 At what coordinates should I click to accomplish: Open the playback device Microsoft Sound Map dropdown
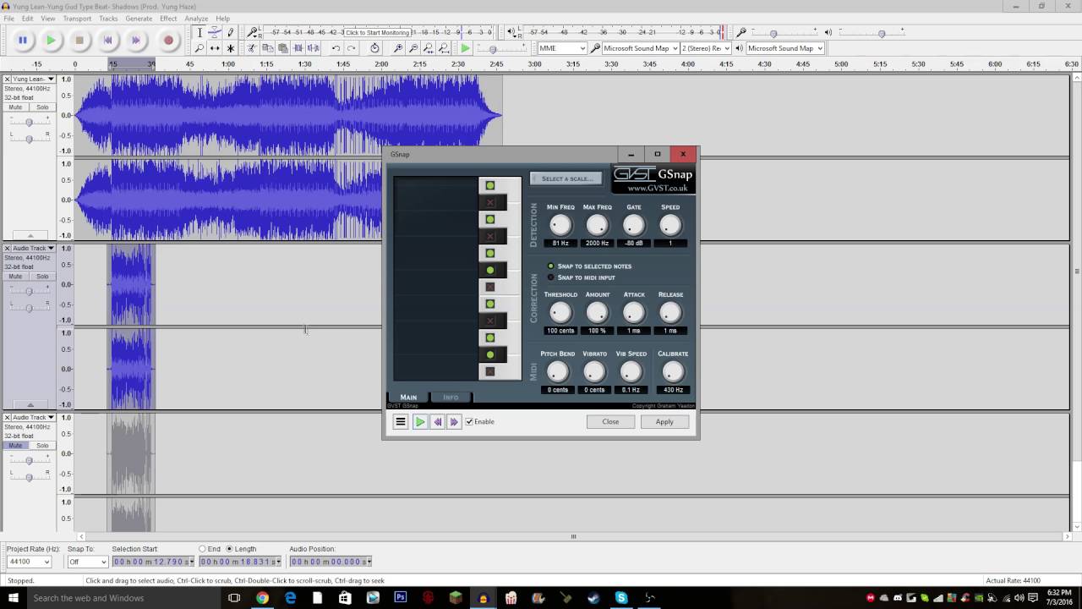784,48
